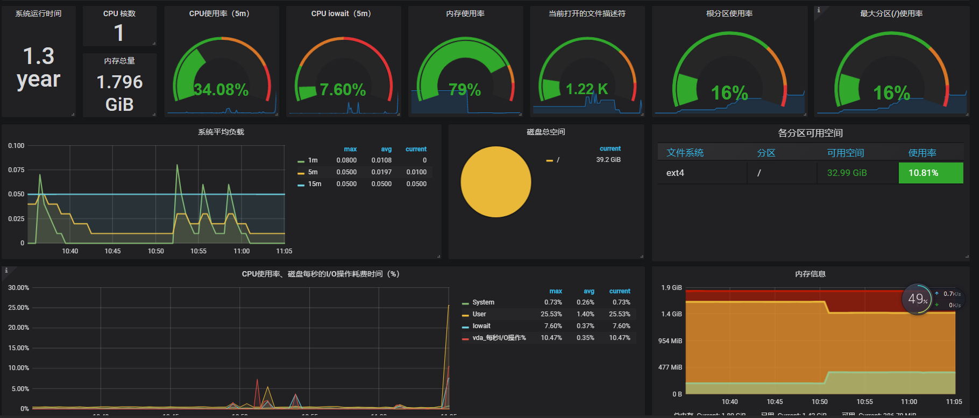The width and height of the screenshot is (979, 418).
Task: Open color picker for disk '/' legend swatch
Action: tap(549, 160)
